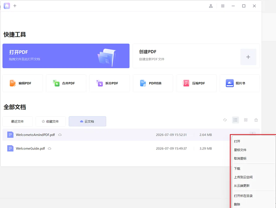Switch to the 最近文件 tab
The width and height of the screenshot is (276, 208).
[18, 121]
